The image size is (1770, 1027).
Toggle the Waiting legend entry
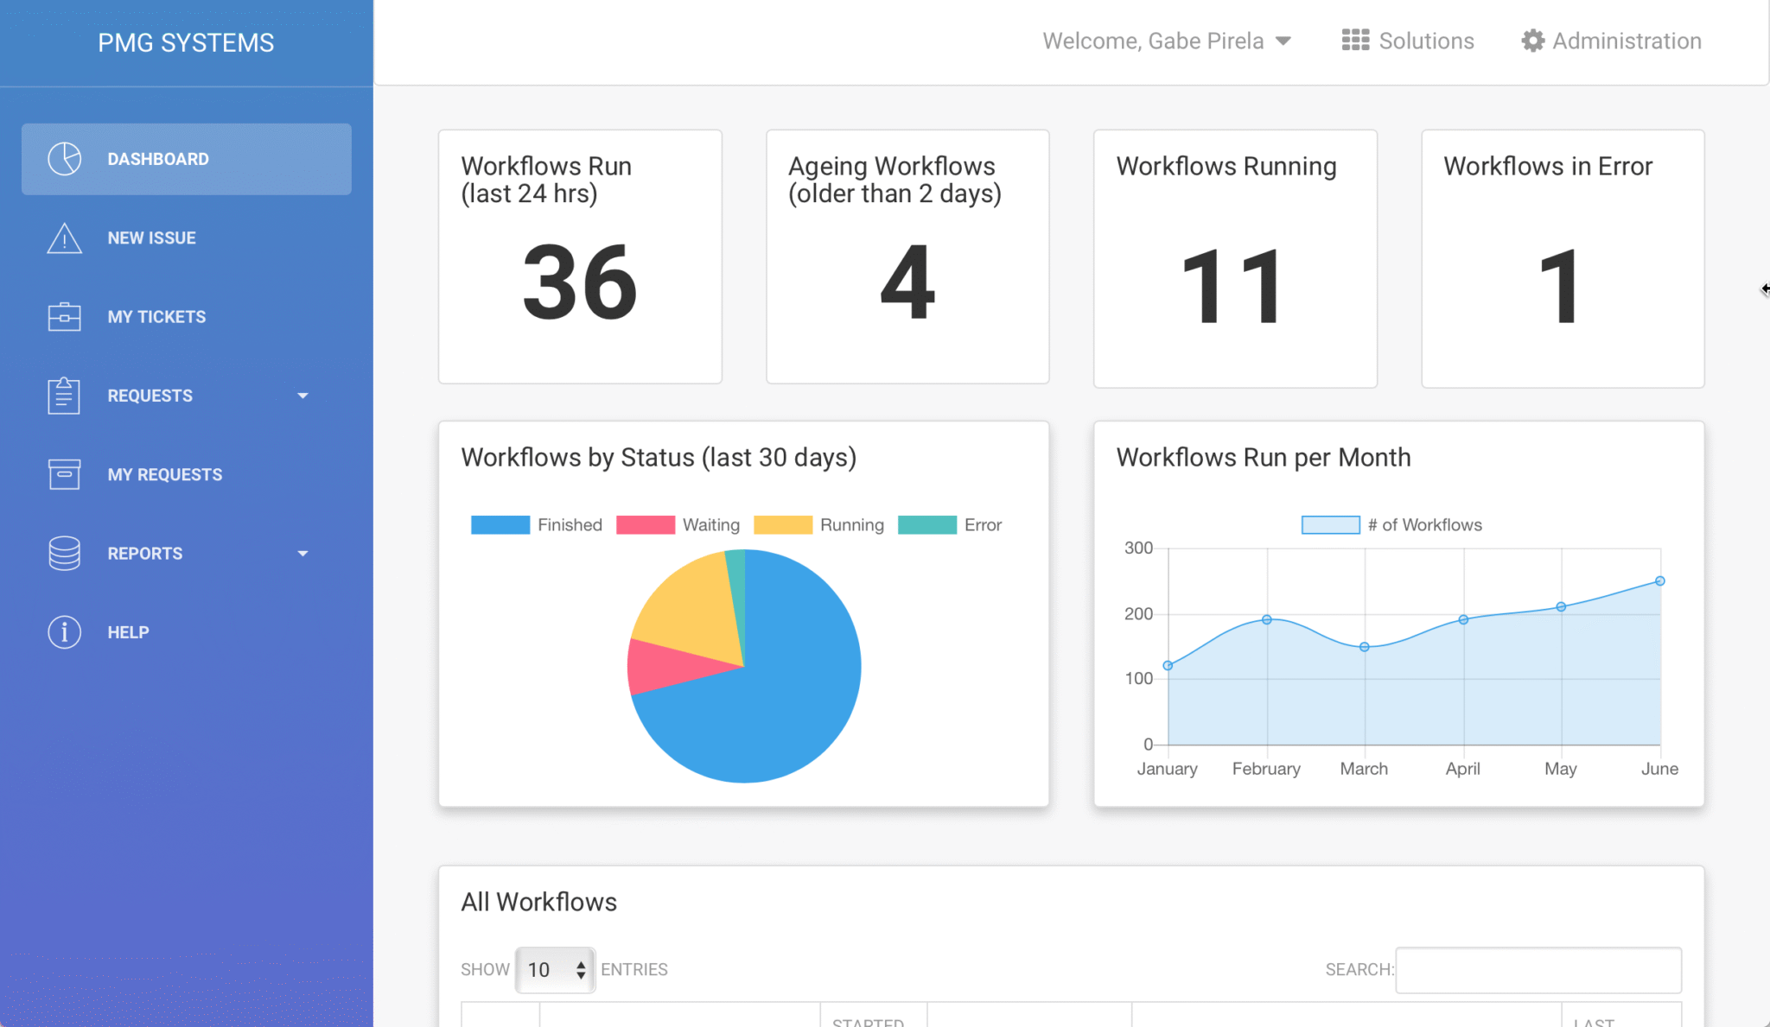[679, 524]
